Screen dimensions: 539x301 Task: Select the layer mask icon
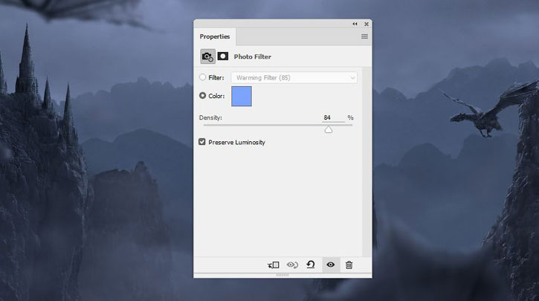223,56
